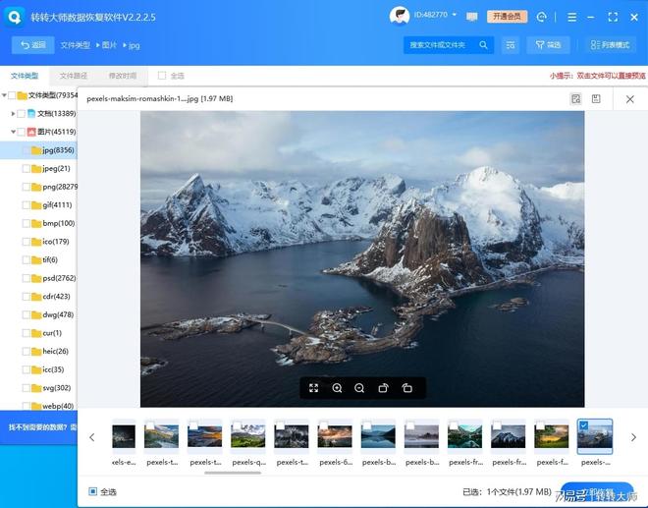Image resolution: width=648 pixels, height=508 pixels.
Task: Click the search magnifier icon
Action: click(x=483, y=44)
